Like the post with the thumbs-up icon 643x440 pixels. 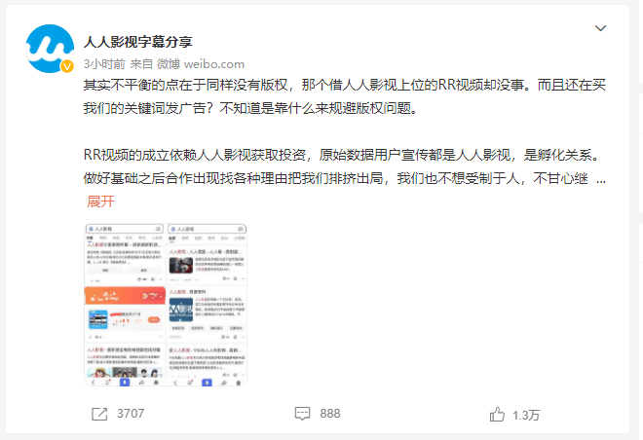coord(497,414)
